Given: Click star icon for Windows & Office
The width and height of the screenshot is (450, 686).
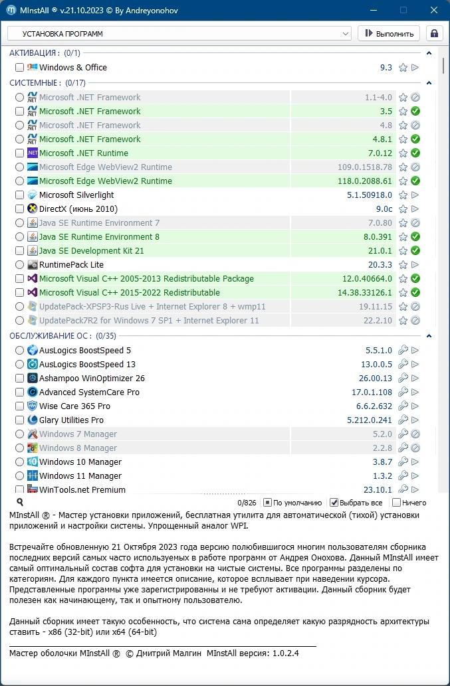Looking at the screenshot, I should tap(403, 67).
